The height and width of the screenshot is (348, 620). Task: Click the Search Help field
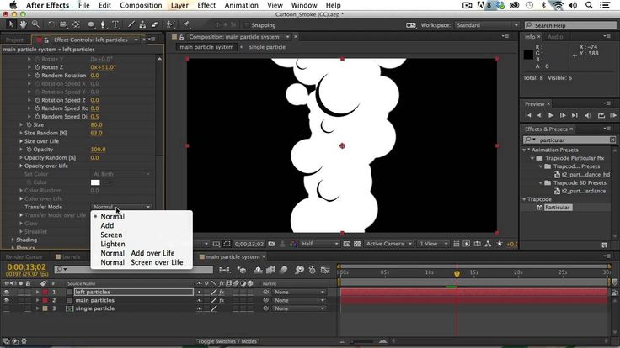pyautogui.click(x=570, y=25)
